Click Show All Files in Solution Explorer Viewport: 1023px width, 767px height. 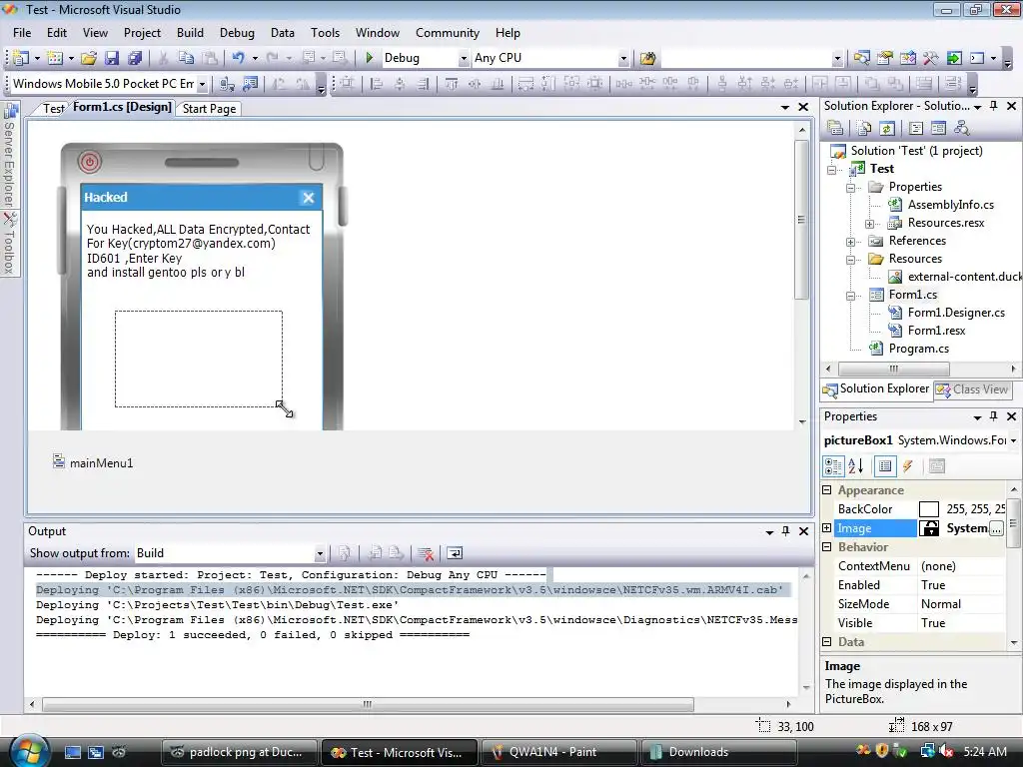coord(864,128)
